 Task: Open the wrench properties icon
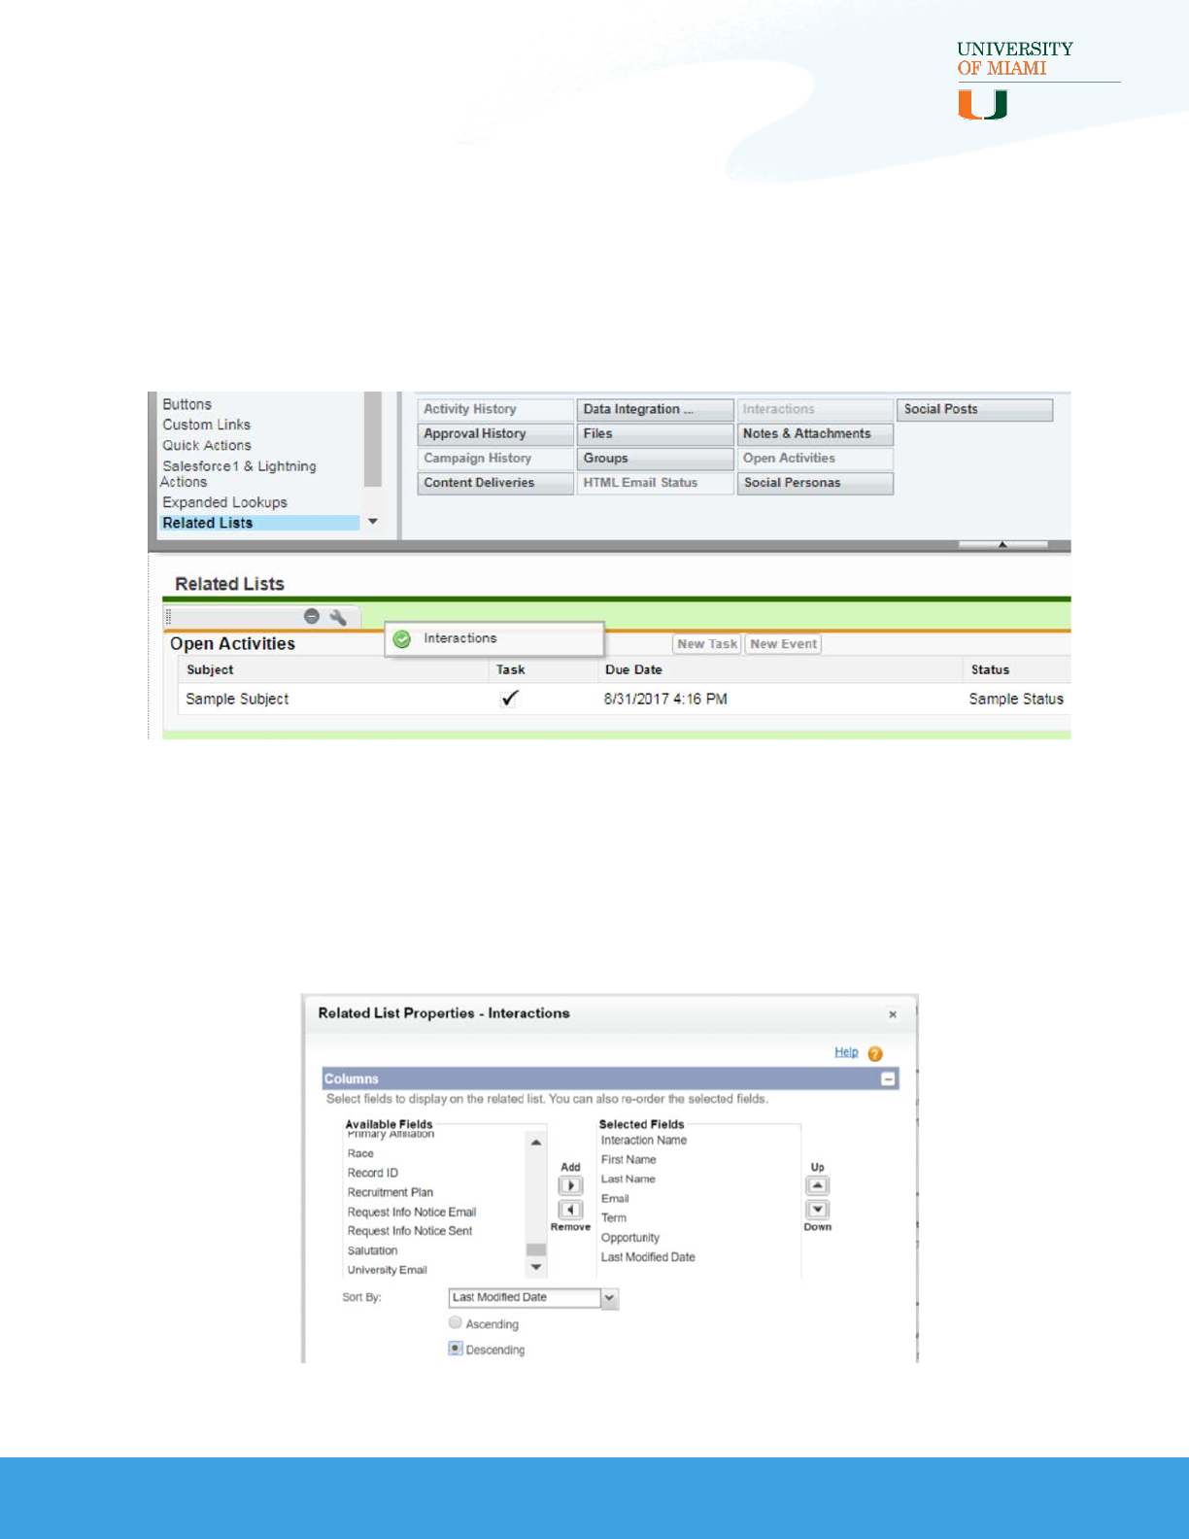(x=338, y=617)
